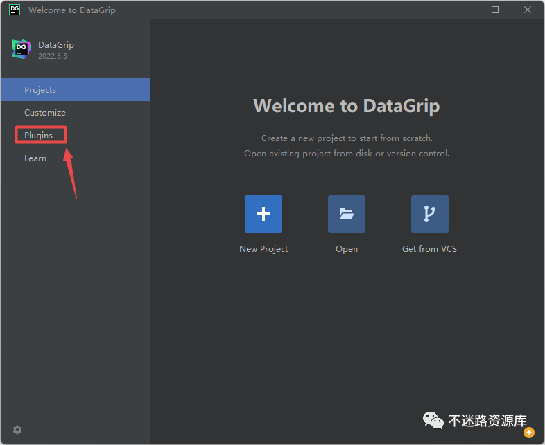Image resolution: width=545 pixels, height=445 pixels.
Task: Open the Projects tab in sidebar
Action: point(75,90)
